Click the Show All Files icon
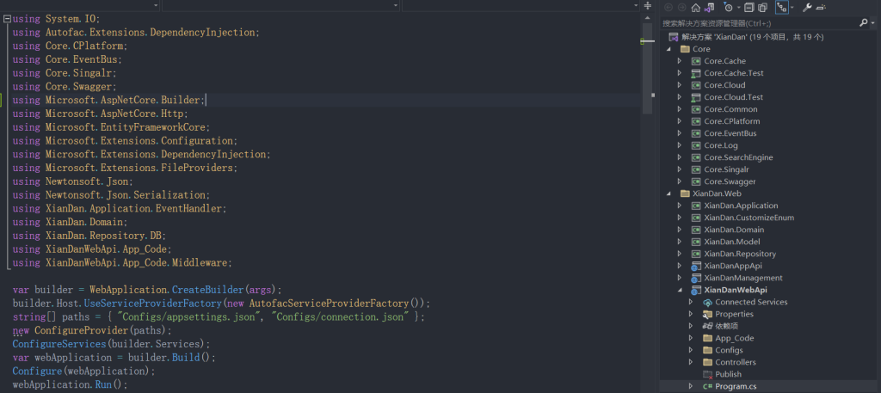This screenshot has height=393, width=881. pos(764,7)
